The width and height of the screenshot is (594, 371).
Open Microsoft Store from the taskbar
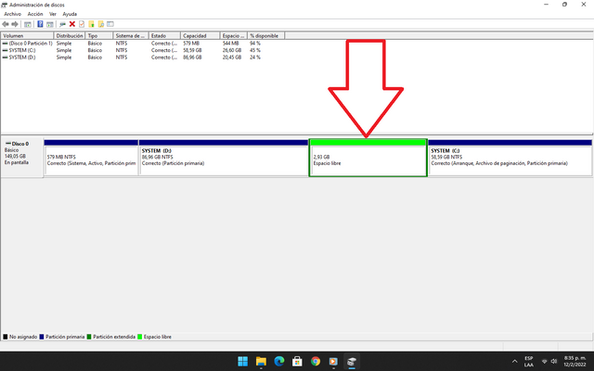(x=297, y=361)
